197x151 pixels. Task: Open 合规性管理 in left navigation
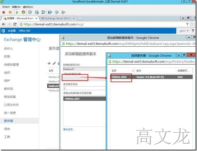tap(11, 65)
